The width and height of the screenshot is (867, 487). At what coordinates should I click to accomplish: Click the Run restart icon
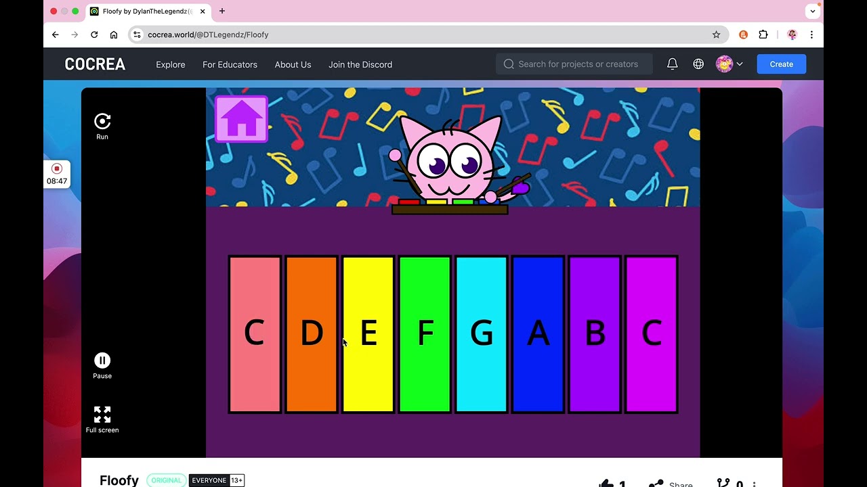click(102, 121)
